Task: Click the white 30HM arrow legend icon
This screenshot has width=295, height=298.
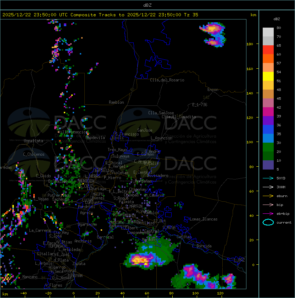Action: click(268, 187)
